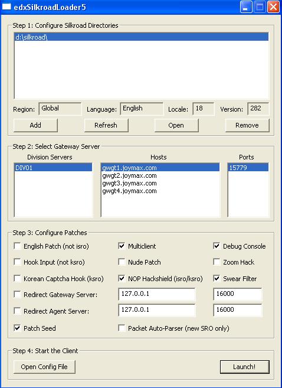Select host gwgt3.joymax.com
This screenshot has height=388, width=282.
[160, 183]
